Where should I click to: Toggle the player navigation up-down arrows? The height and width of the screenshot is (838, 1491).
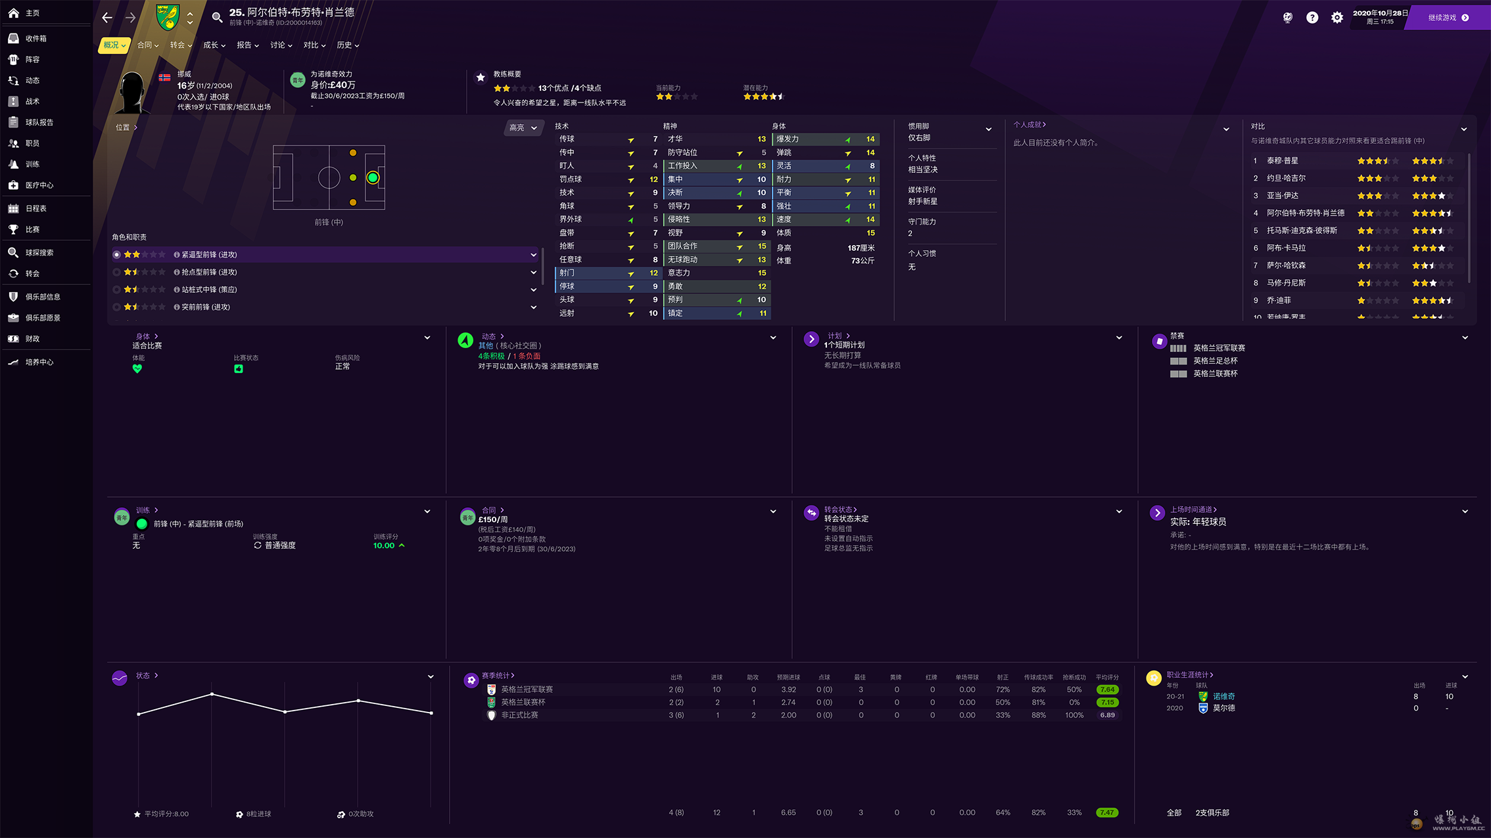click(x=190, y=18)
